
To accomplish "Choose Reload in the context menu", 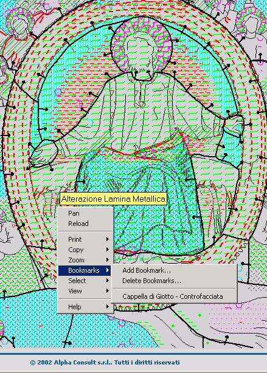I will pyautogui.click(x=85, y=224).
